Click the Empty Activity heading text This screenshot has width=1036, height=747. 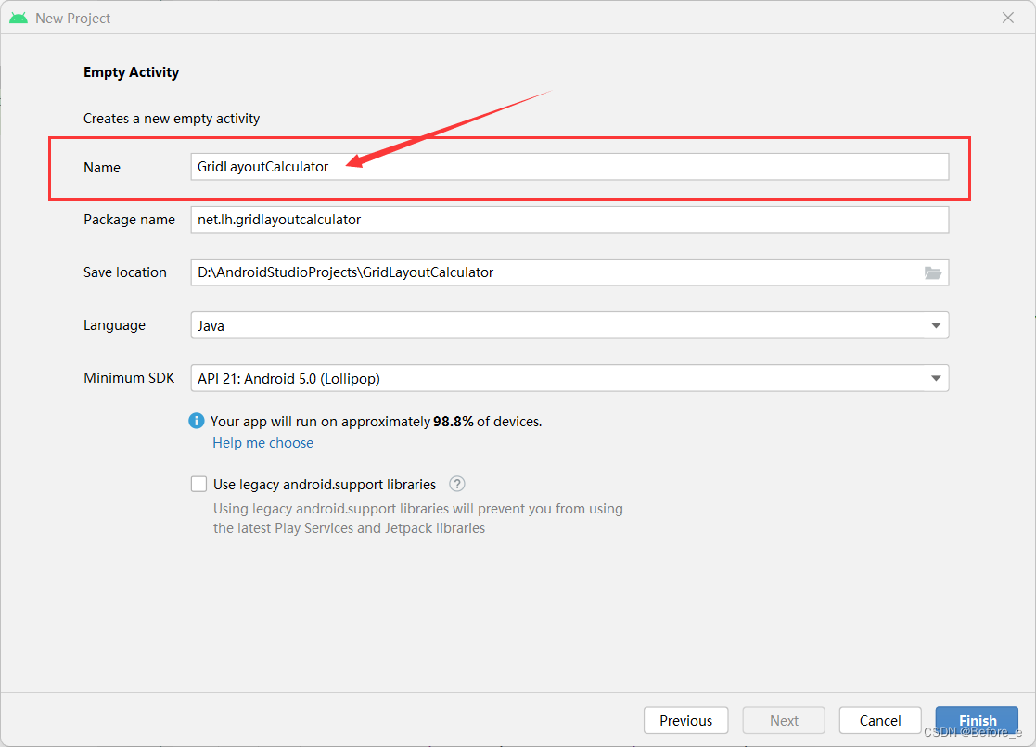pos(131,72)
